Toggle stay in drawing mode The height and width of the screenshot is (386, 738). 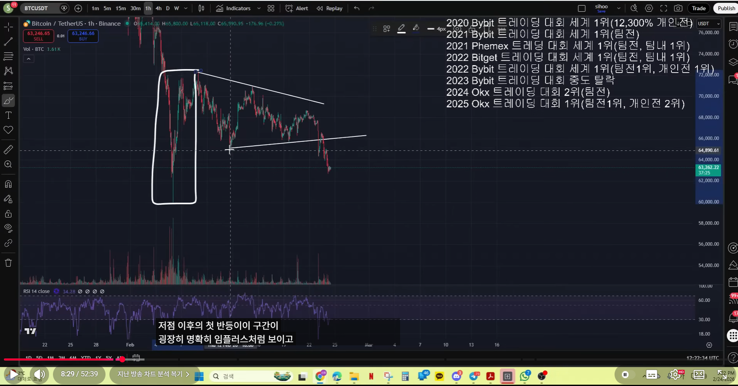coord(8,199)
